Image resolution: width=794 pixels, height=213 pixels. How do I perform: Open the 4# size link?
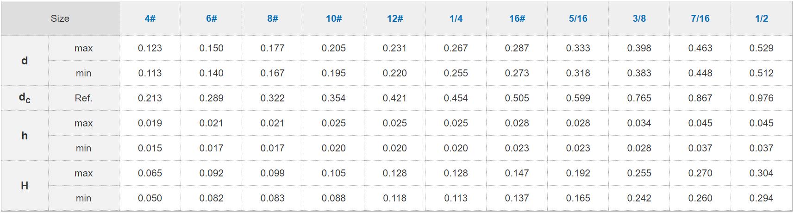(x=150, y=19)
